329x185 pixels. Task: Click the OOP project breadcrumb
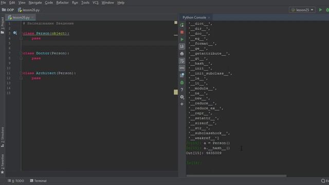click(8, 10)
